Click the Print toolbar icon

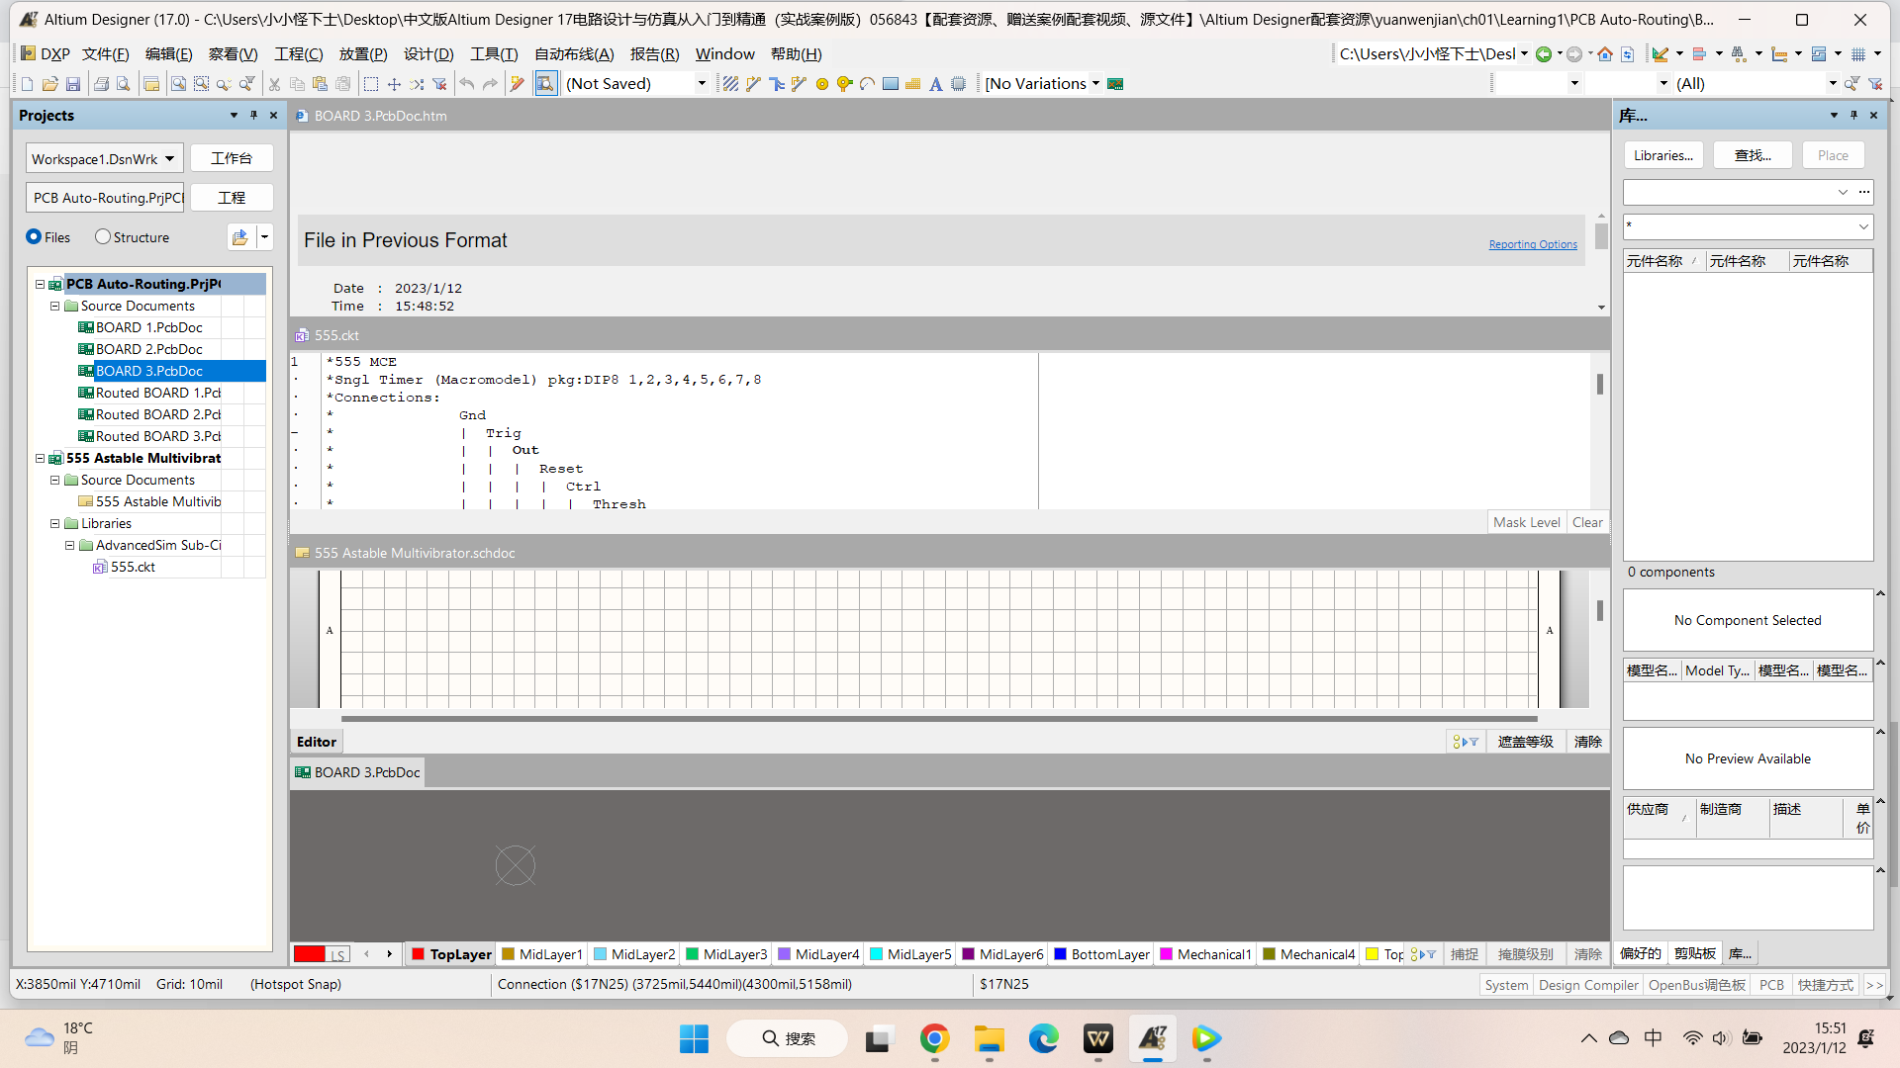[x=101, y=84]
